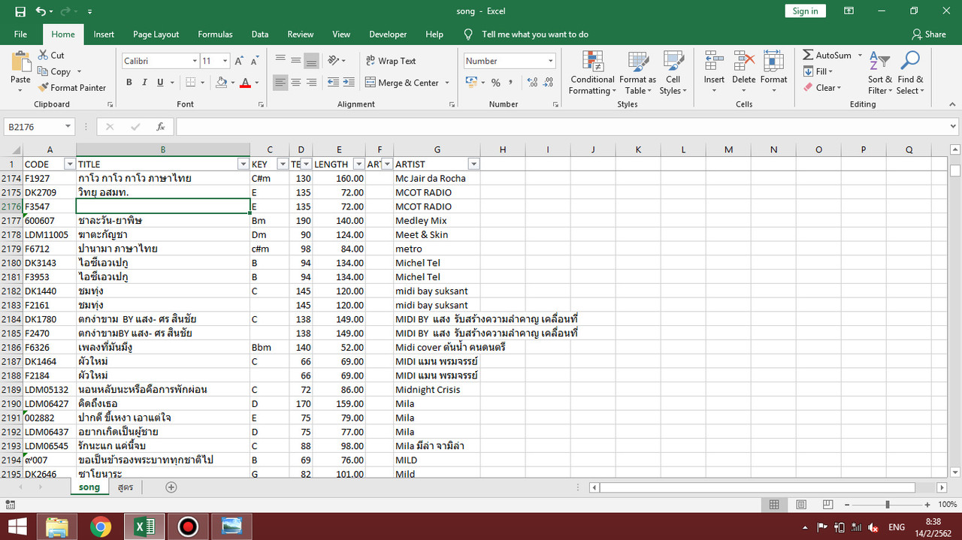This screenshot has width=962, height=540.
Task: Click the Insert Function fx icon
Action: point(160,127)
